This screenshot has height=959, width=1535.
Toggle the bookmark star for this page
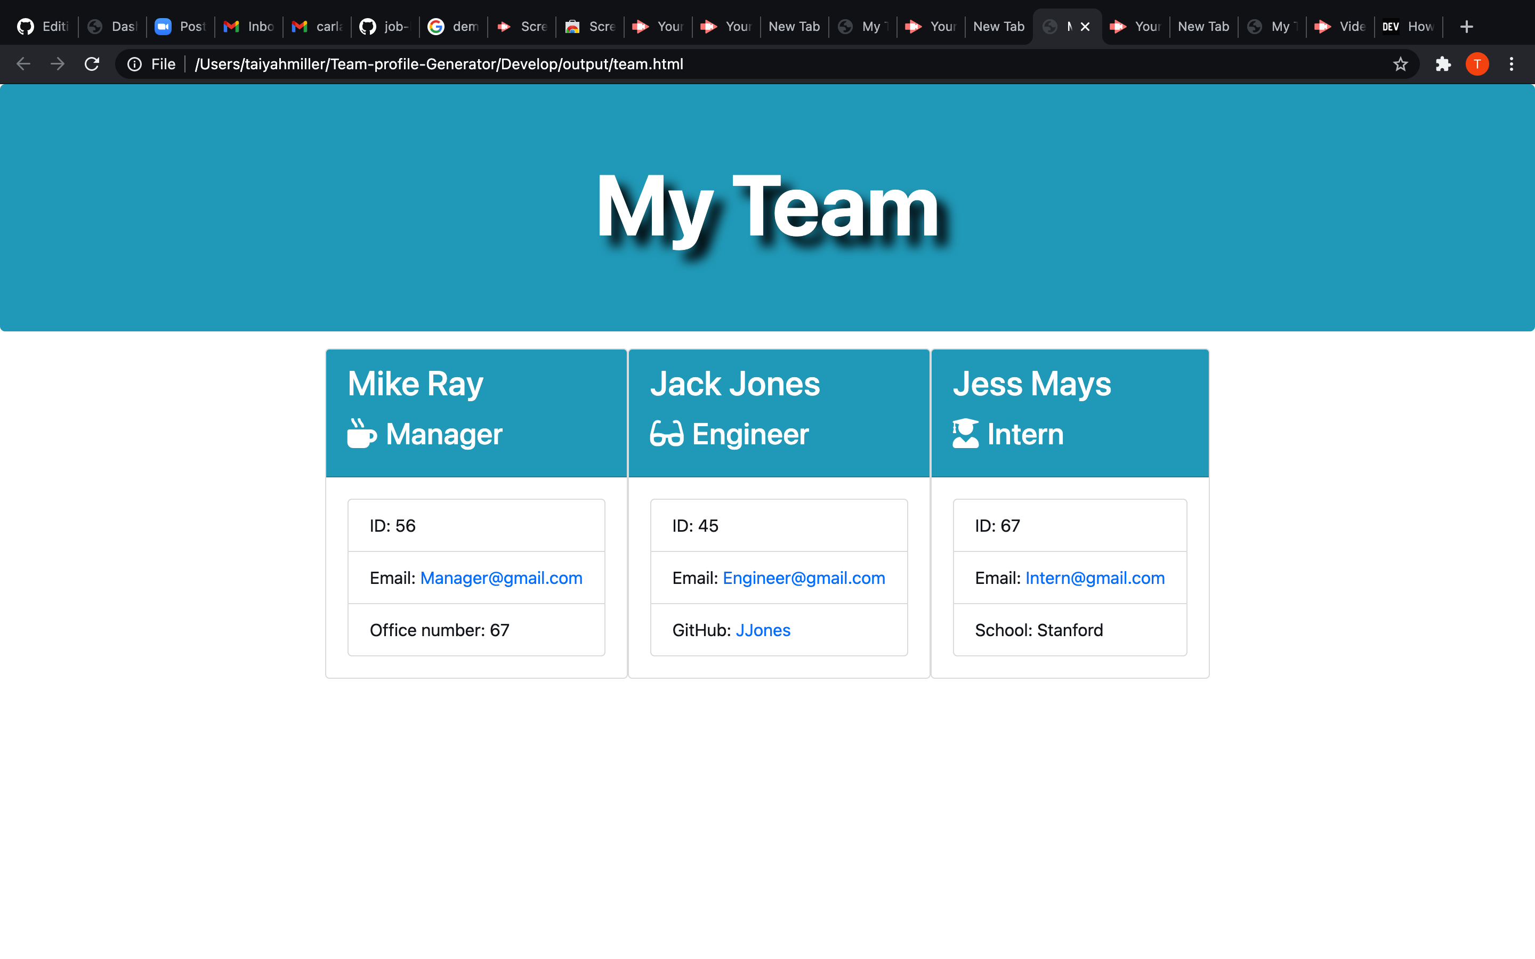pos(1401,63)
